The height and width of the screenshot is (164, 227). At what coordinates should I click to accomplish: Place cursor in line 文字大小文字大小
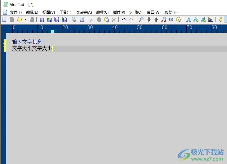point(32,48)
